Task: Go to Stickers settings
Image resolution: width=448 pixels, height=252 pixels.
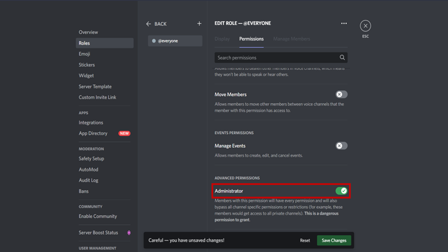Action: pos(104,65)
